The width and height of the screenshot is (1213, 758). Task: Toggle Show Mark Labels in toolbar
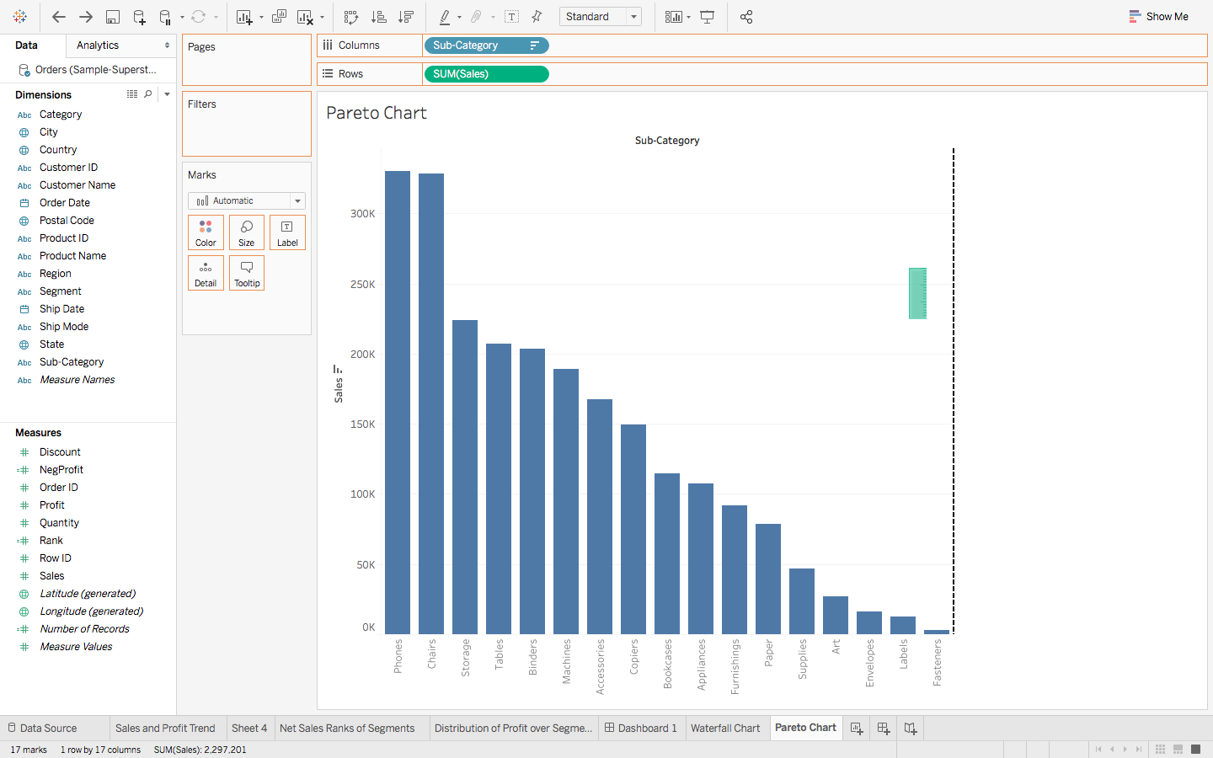click(x=511, y=17)
